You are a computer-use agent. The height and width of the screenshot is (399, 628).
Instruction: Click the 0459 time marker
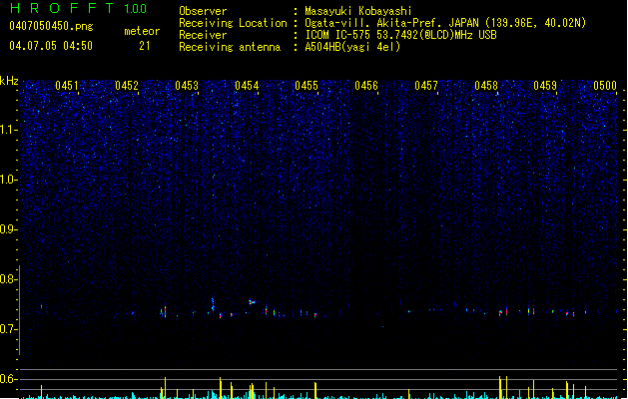point(545,86)
